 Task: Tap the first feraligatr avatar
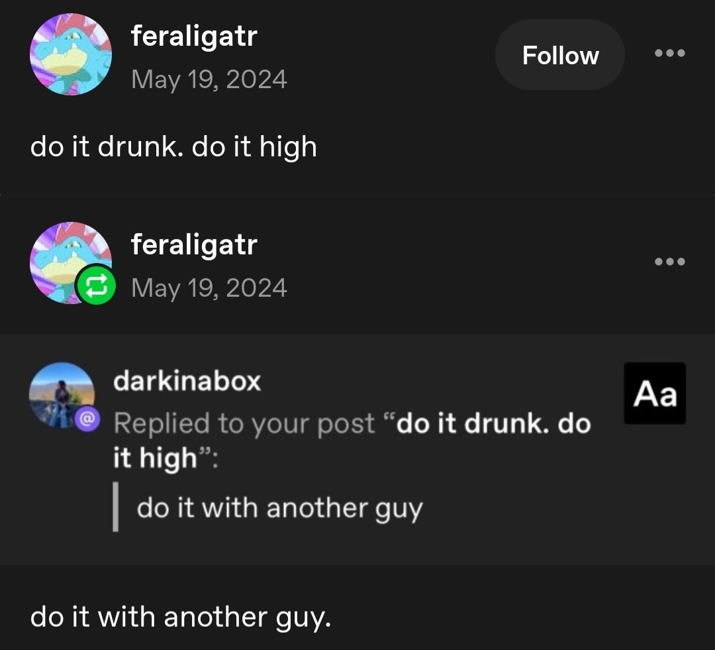(71, 54)
